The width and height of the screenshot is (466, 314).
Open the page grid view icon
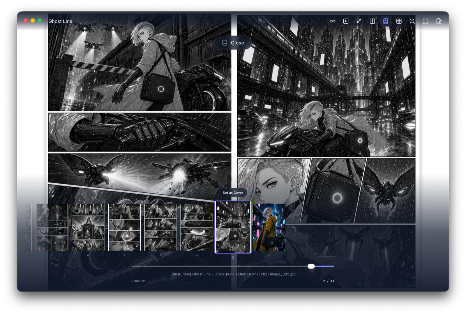[x=399, y=21]
